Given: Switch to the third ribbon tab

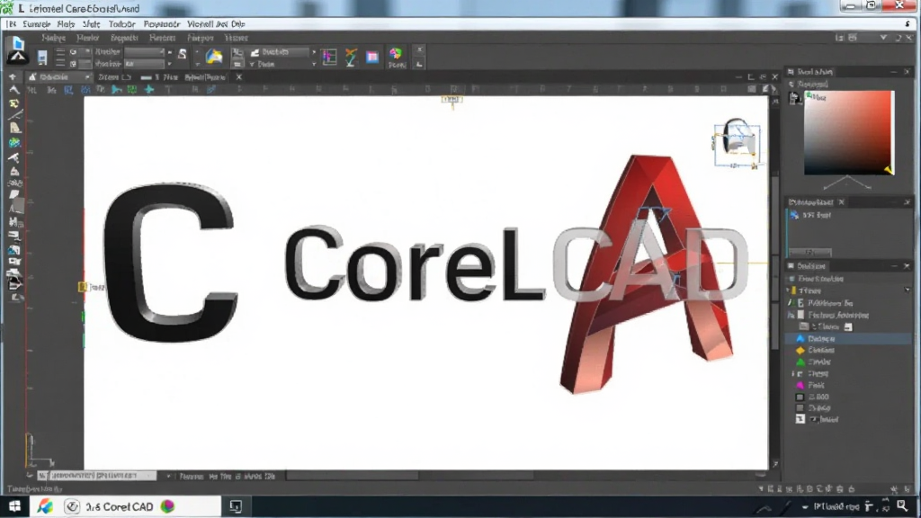Looking at the screenshot, I should [124, 38].
